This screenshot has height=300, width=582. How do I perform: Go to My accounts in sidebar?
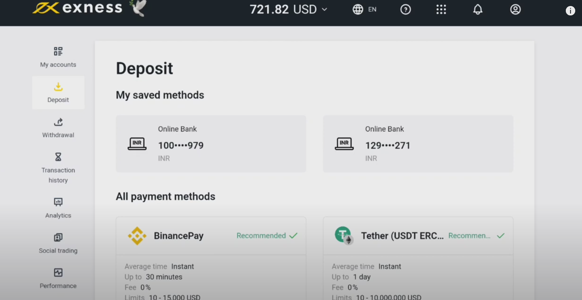pos(58,57)
